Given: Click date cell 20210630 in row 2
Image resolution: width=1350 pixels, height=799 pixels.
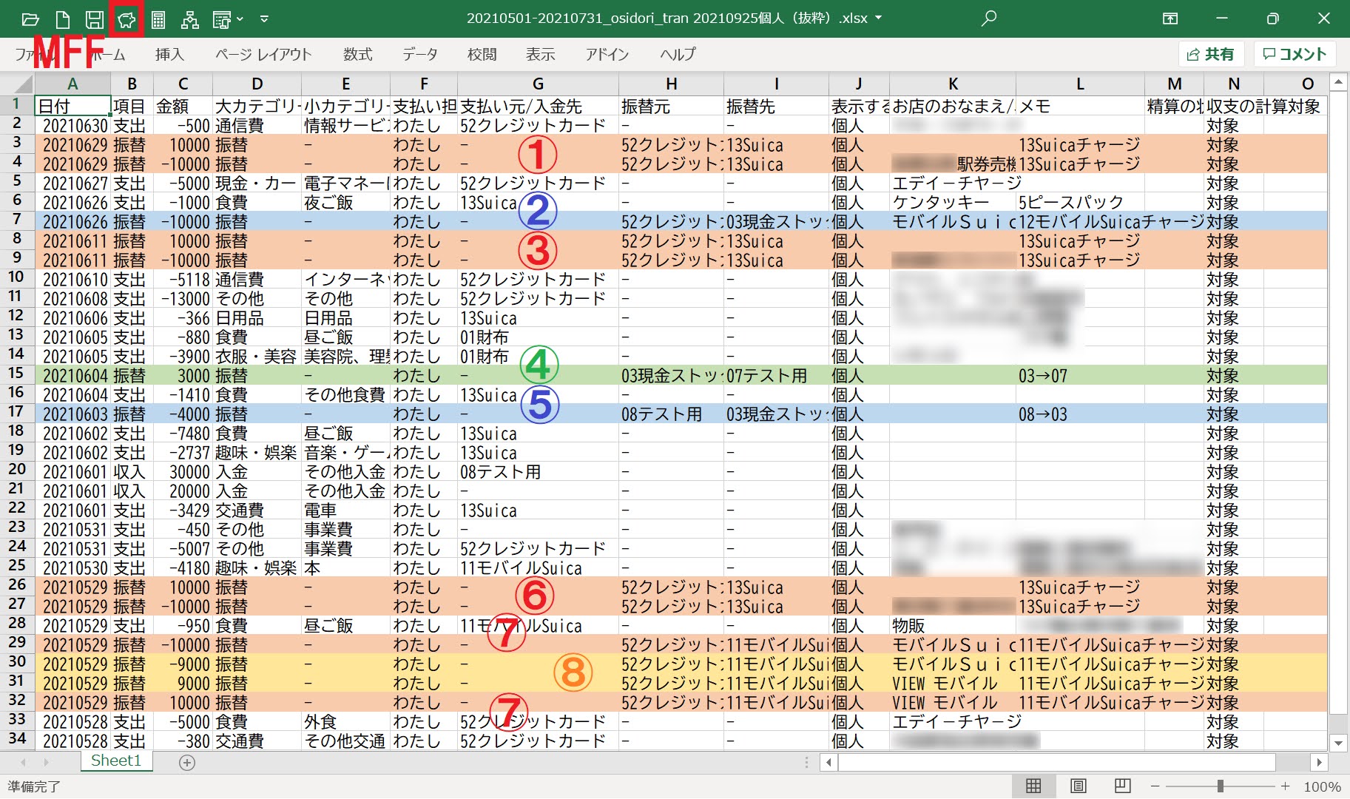Looking at the screenshot, I should [x=72, y=126].
